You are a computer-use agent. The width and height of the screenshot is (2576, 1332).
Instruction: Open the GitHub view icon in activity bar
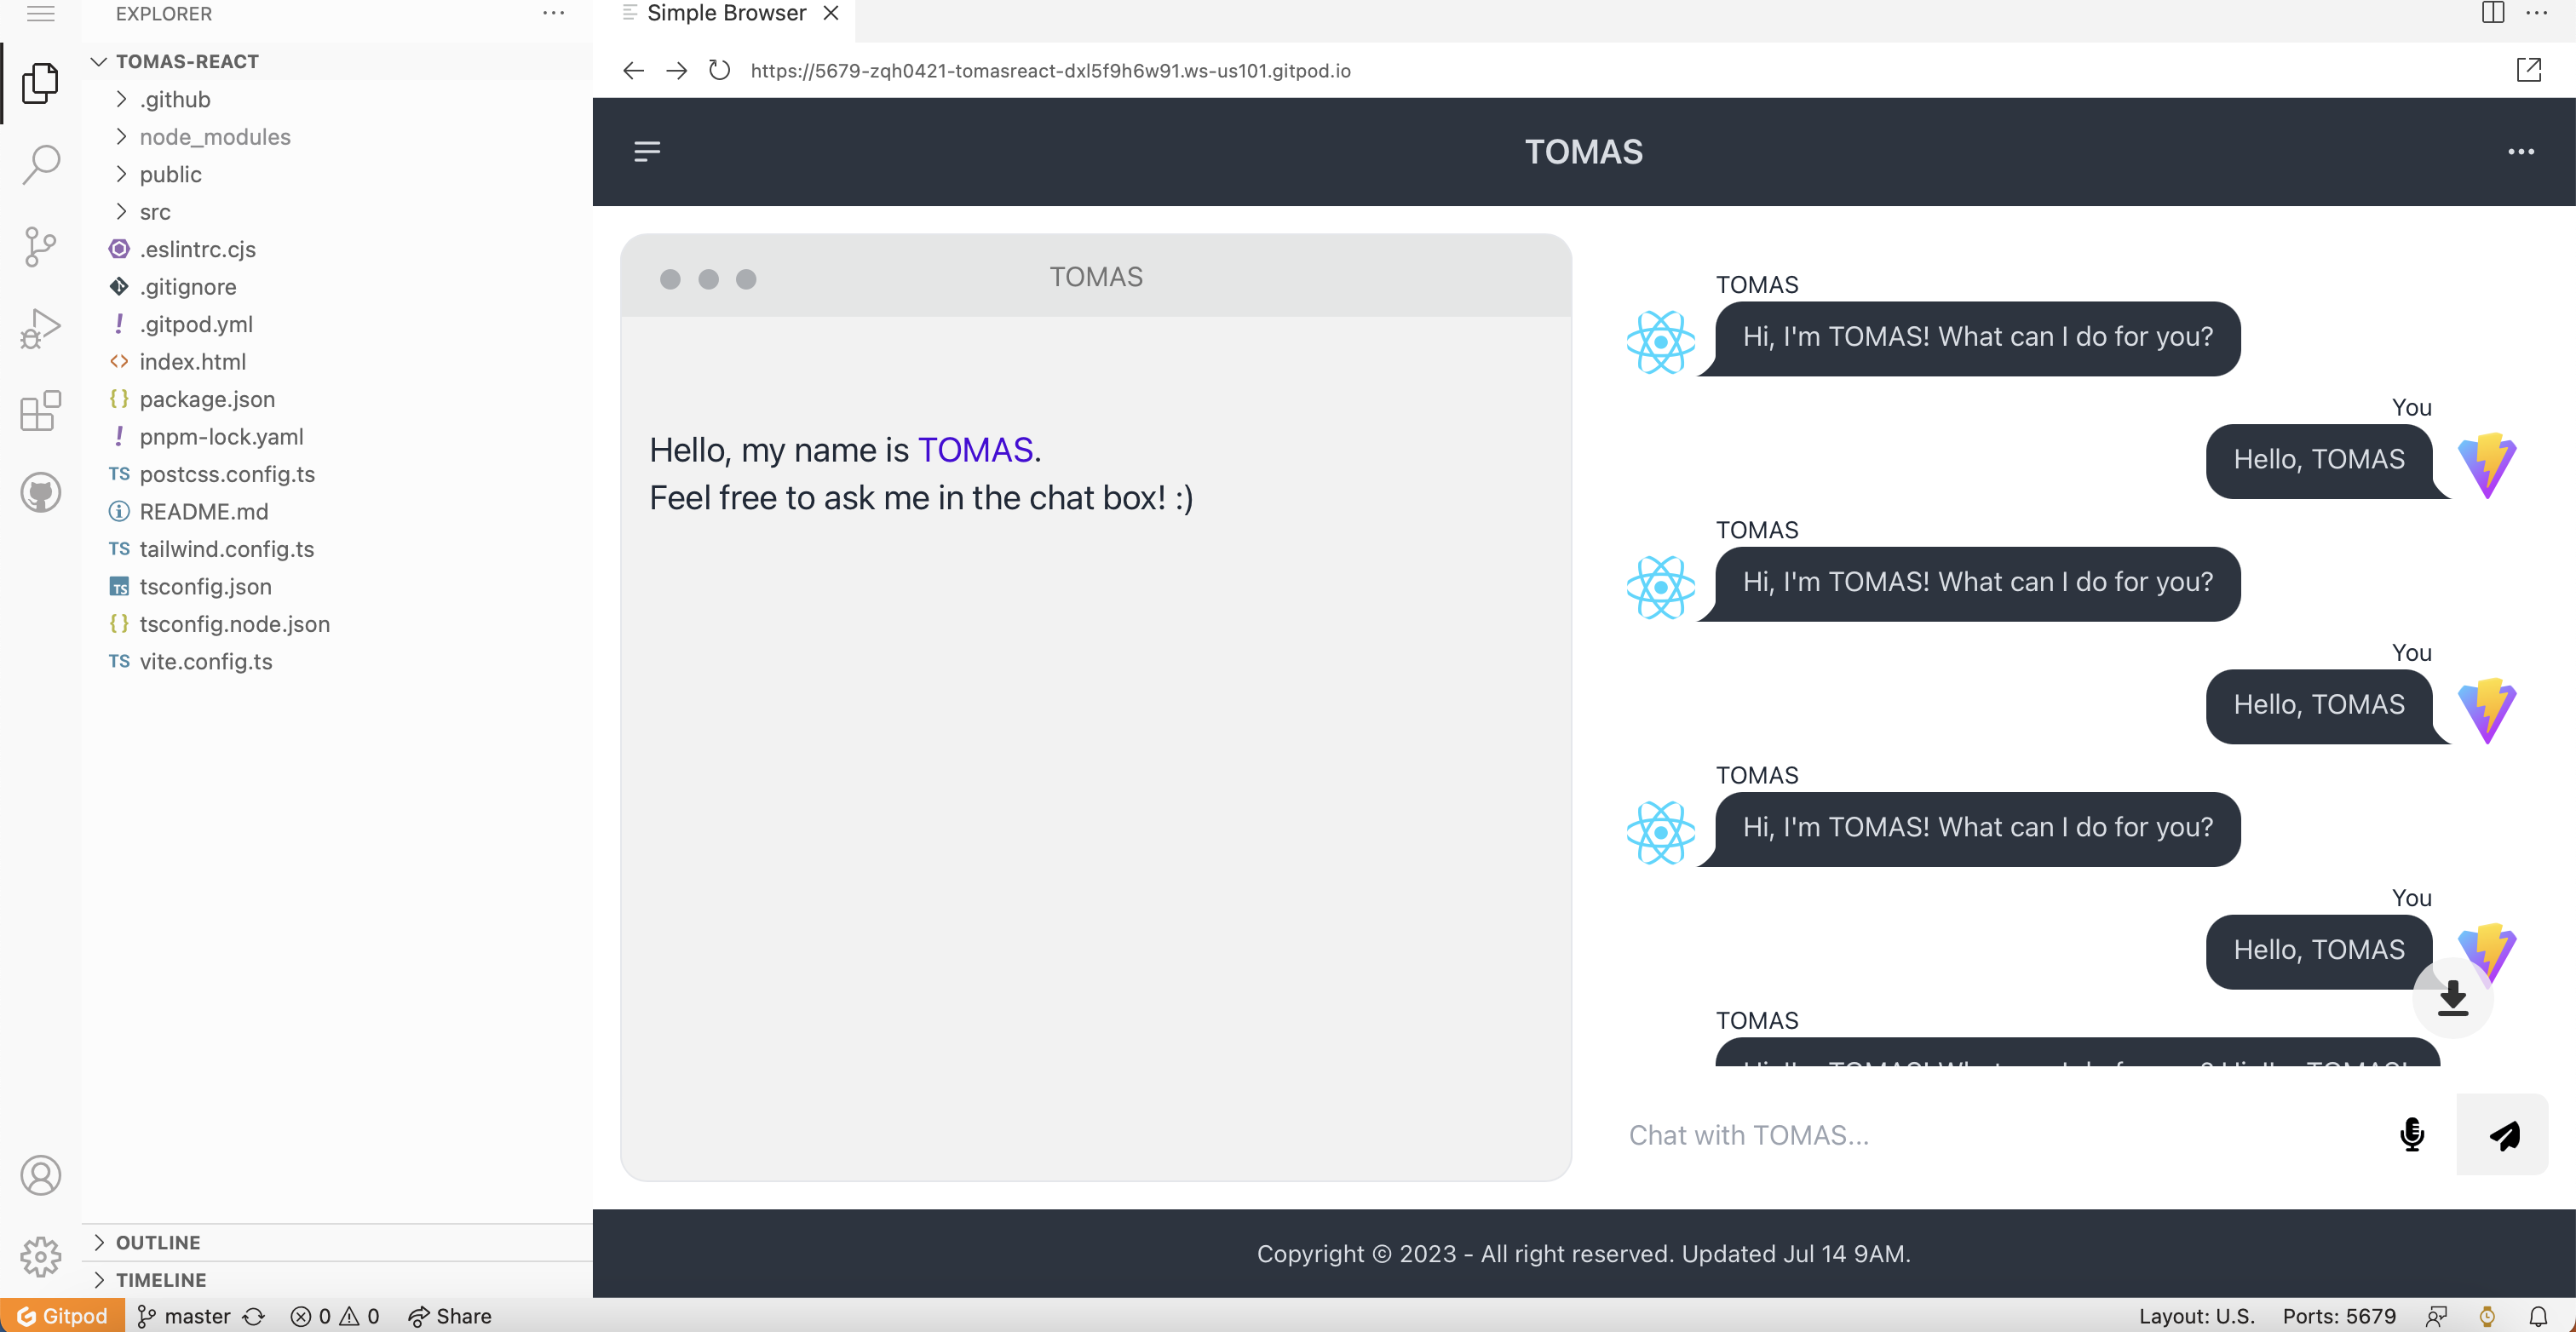coord(41,492)
